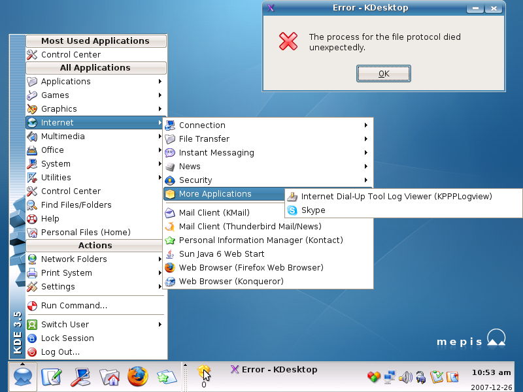Viewport: 523px width, 392px height.
Task: Minimize the Error - KDesktop dialog
Action: [x=475, y=8]
